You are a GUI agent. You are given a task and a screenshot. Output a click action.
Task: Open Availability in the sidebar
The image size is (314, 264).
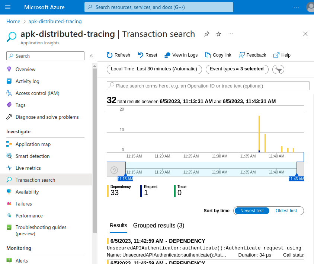[46, 192]
